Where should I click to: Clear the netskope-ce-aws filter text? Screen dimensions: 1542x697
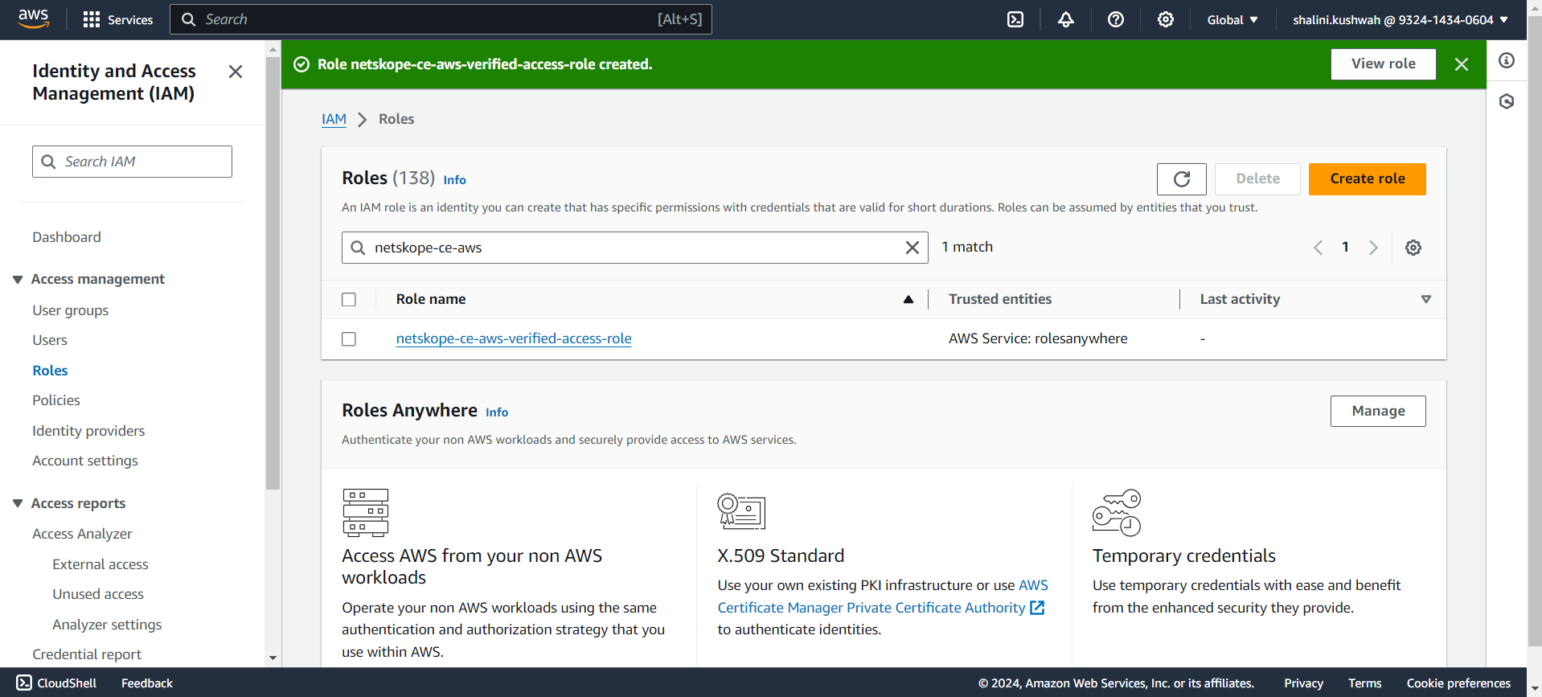click(912, 248)
